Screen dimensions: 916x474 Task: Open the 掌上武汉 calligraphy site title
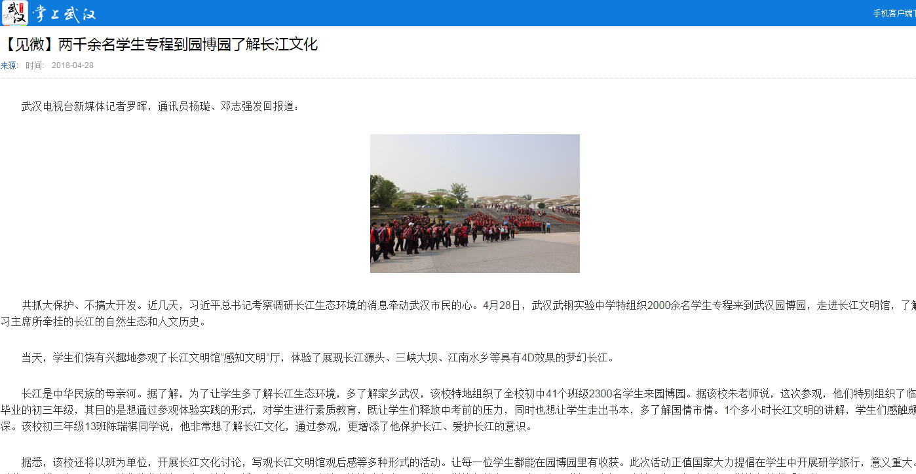[x=64, y=14]
